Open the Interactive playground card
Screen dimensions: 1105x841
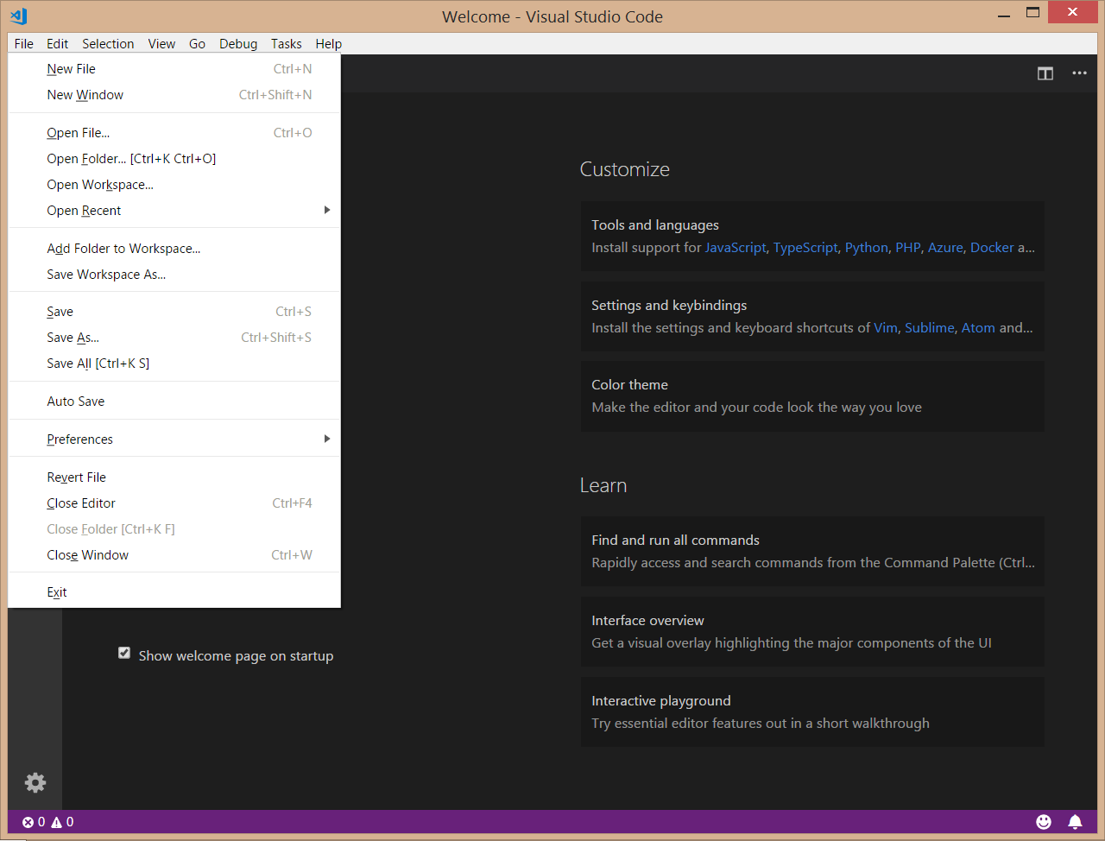(x=812, y=712)
